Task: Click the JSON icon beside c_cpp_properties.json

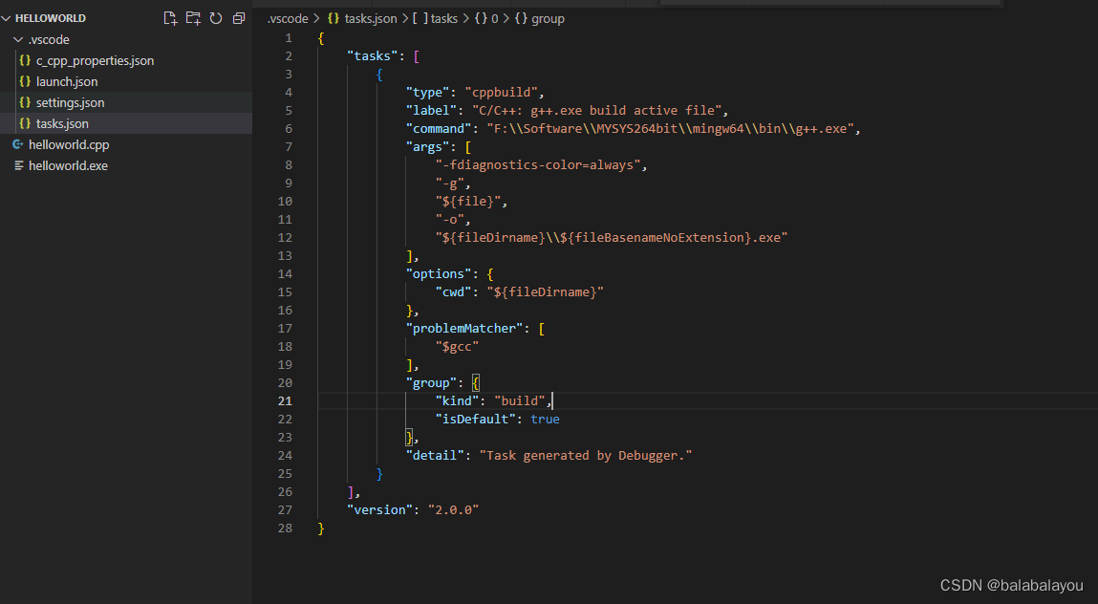Action: point(25,60)
